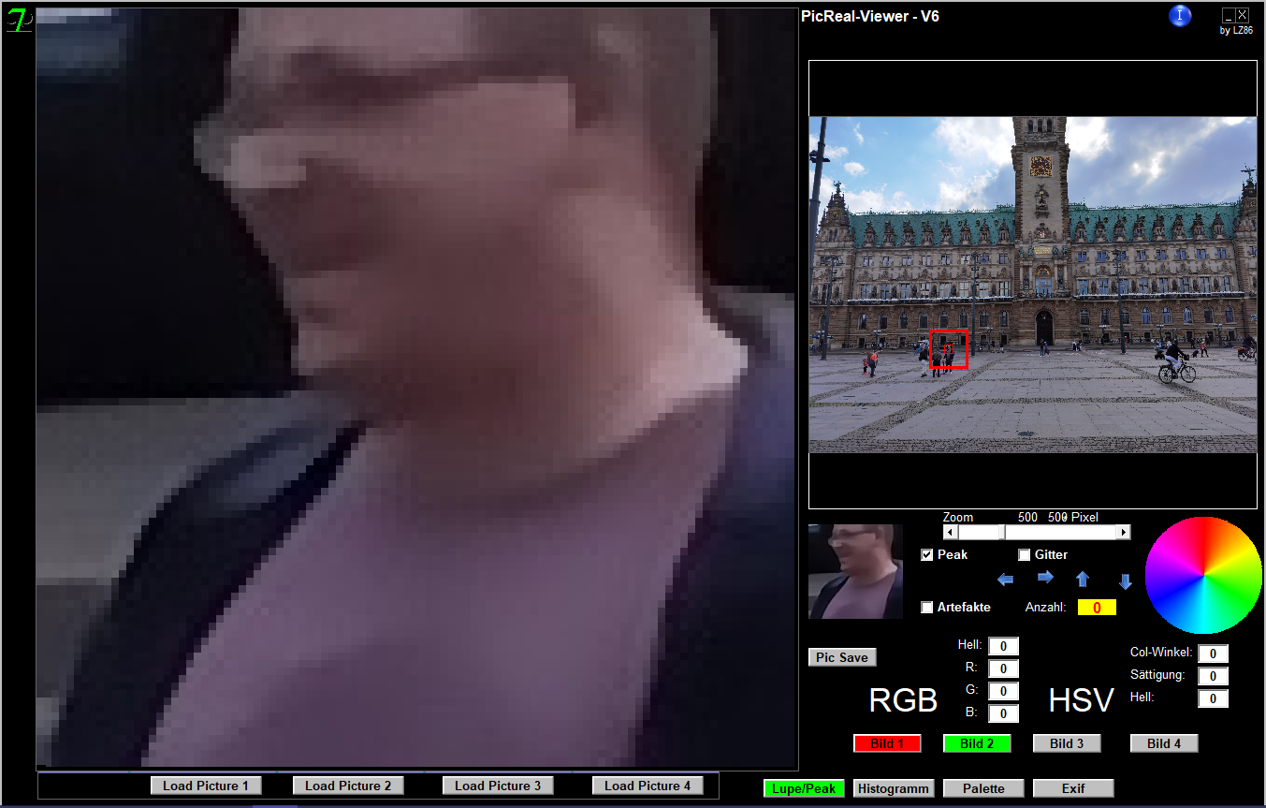Image resolution: width=1266 pixels, height=808 pixels.
Task: Open the Exif view
Action: click(1073, 788)
